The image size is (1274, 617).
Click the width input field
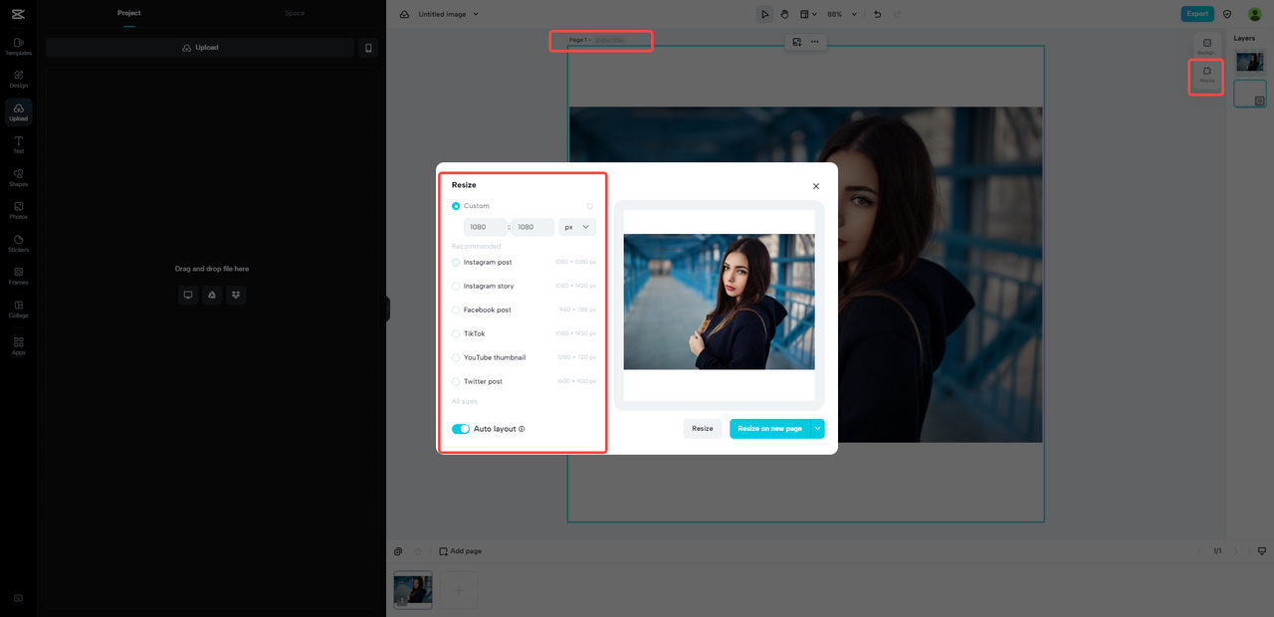click(x=485, y=227)
